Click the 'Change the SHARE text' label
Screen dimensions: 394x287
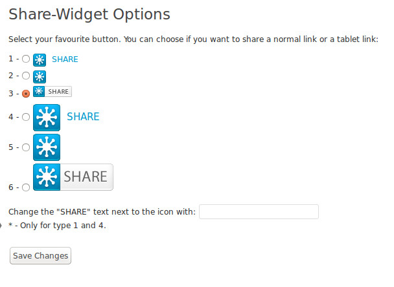click(x=102, y=212)
